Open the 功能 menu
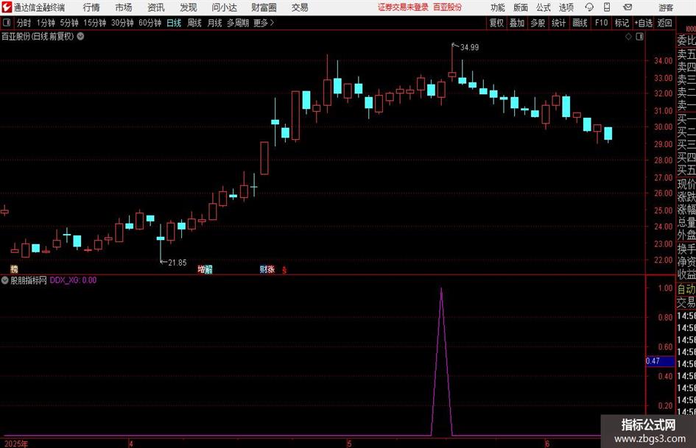Image resolution: width=696 pixels, height=448 pixels. [498, 7]
